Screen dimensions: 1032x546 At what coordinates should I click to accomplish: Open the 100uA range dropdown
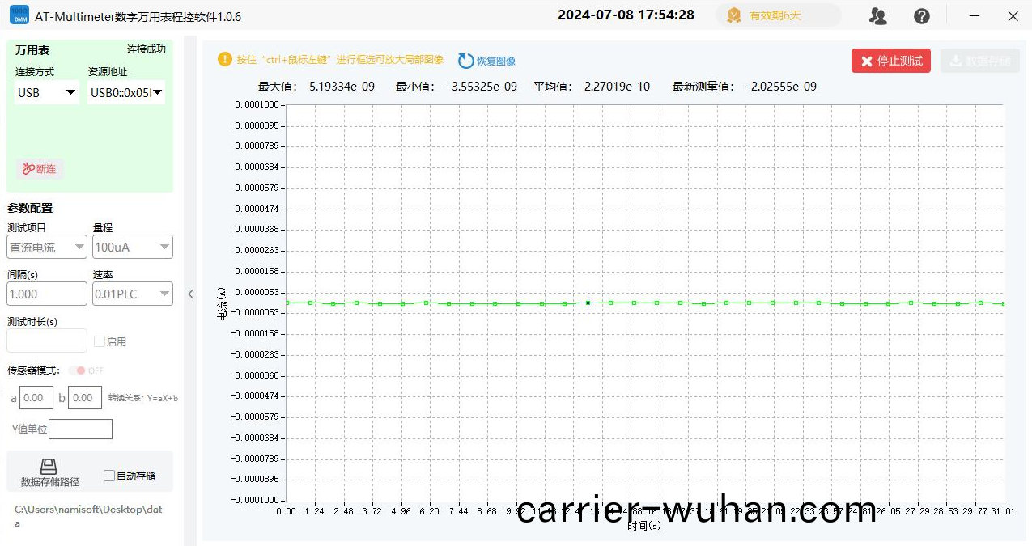(133, 247)
